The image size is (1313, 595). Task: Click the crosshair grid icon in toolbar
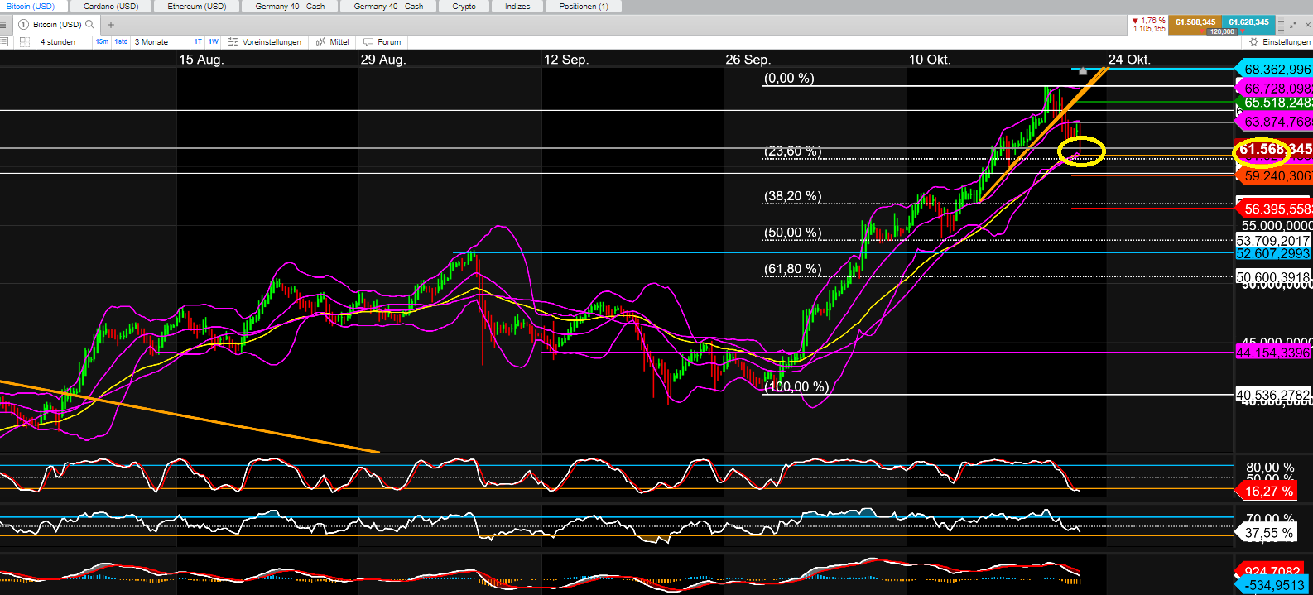(24, 41)
